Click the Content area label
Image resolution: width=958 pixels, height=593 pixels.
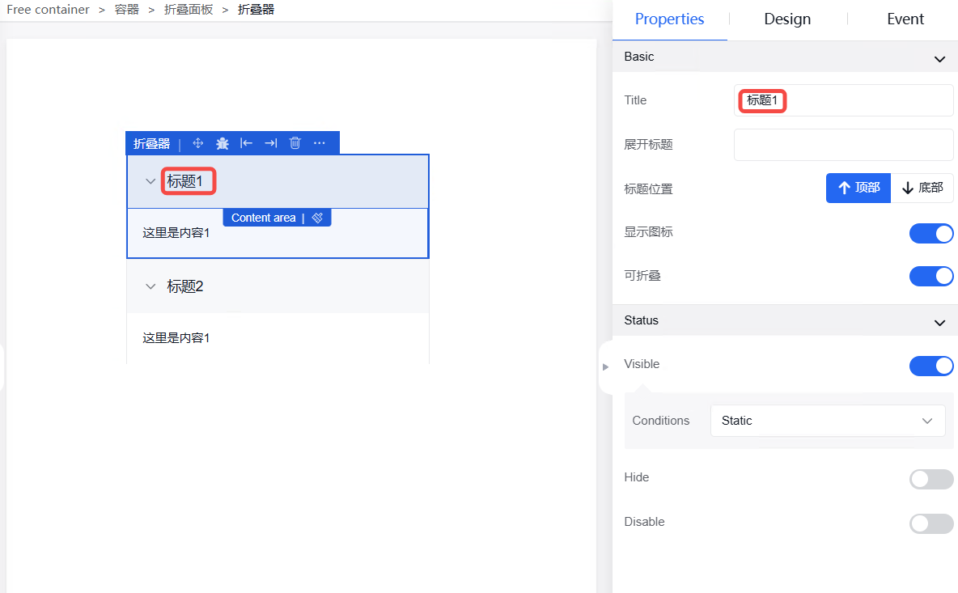(x=263, y=218)
